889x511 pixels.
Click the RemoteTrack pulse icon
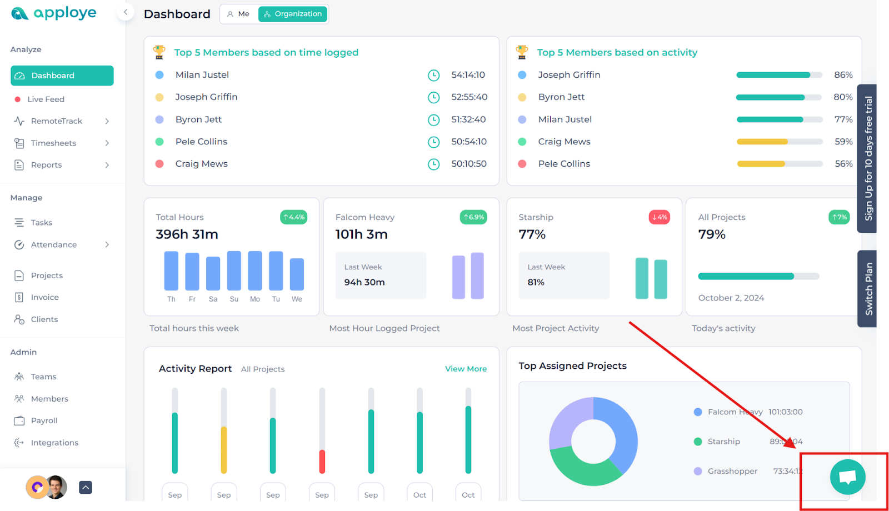click(x=19, y=121)
